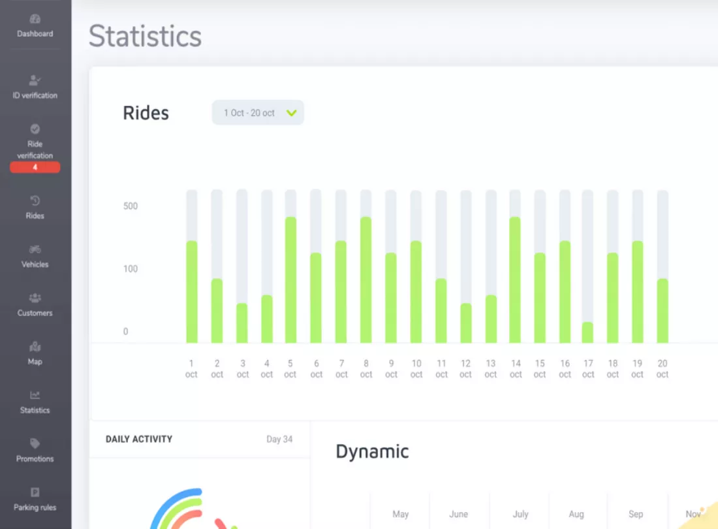
Task: Click the ID verification person icon
Action: pyautogui.click(x=35, y=80)
